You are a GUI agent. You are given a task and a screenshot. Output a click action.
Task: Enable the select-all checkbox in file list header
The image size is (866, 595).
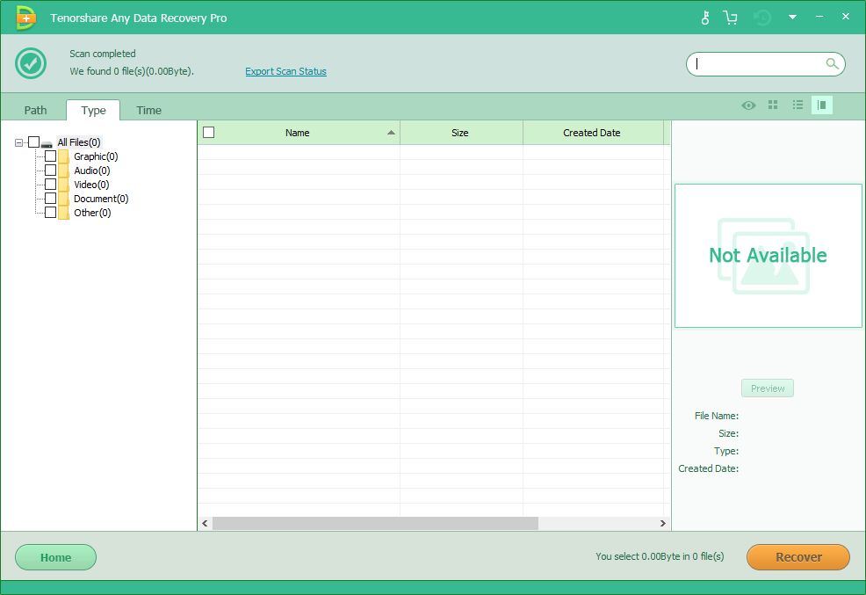pos(208,132)
